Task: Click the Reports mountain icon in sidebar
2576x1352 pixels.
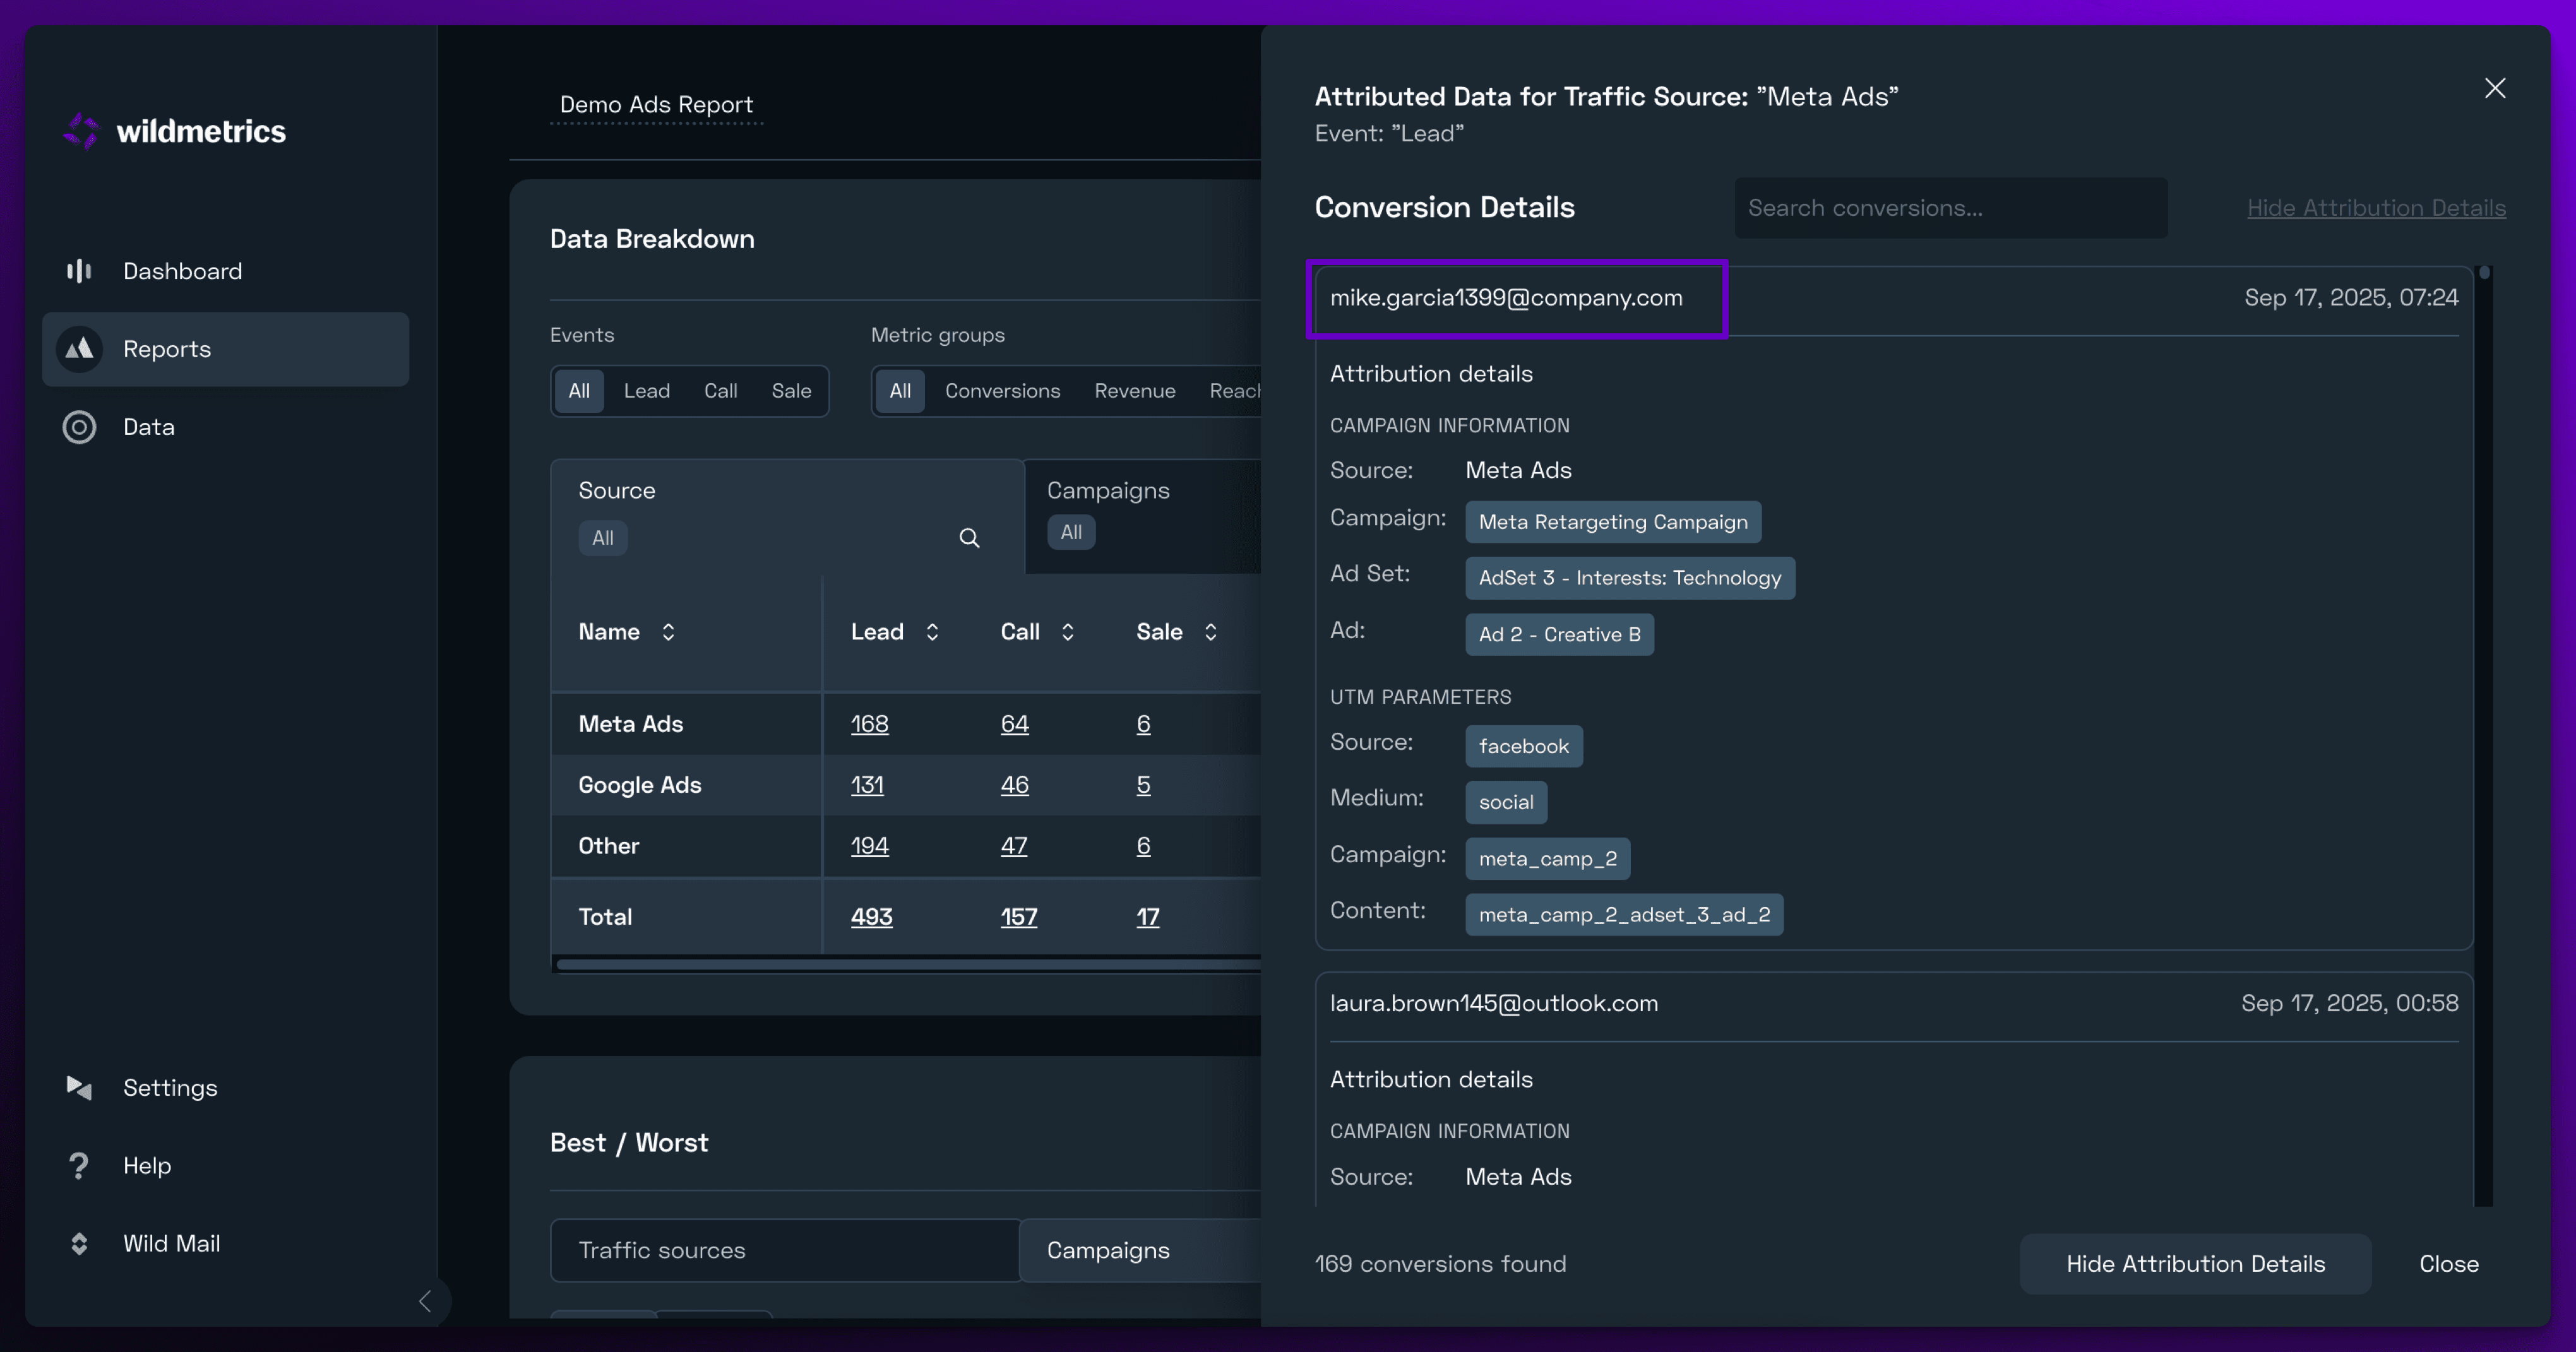Action: [79, 349]
